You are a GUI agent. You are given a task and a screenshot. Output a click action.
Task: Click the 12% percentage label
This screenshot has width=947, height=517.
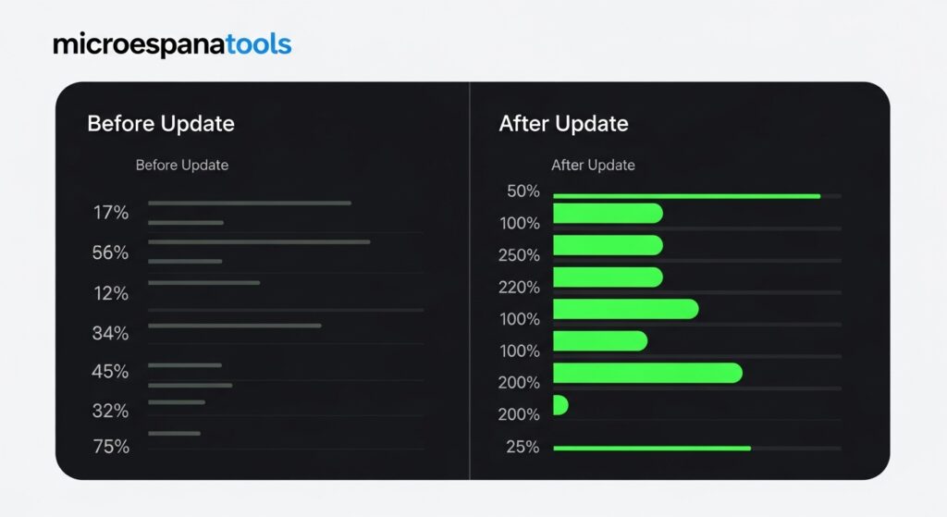pos(111,293)
